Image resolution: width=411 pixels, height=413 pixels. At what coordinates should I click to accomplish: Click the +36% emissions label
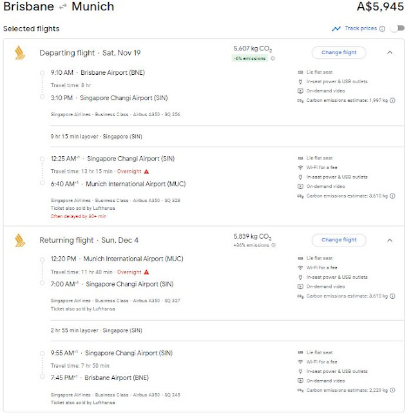click(251, 245)
